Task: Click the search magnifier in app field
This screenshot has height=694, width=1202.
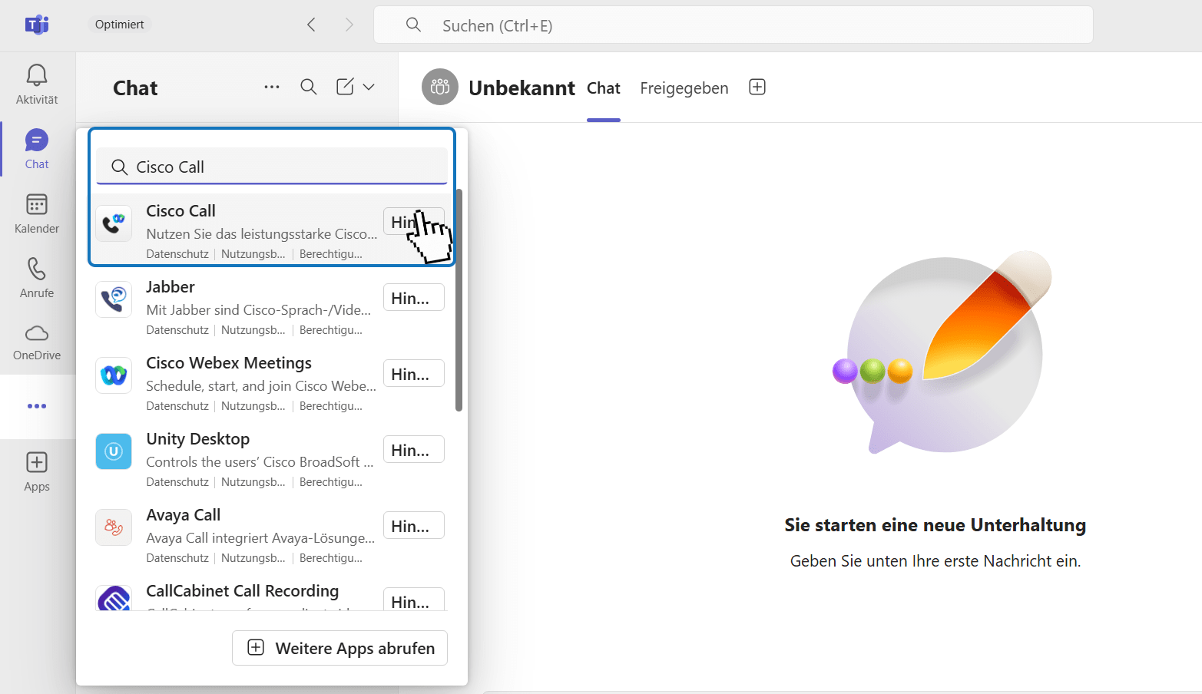Action: pyautogui.click(x=119, y=167)
